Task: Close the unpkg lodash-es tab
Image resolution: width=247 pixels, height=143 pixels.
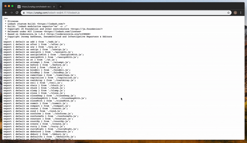Action: (54, 6)
